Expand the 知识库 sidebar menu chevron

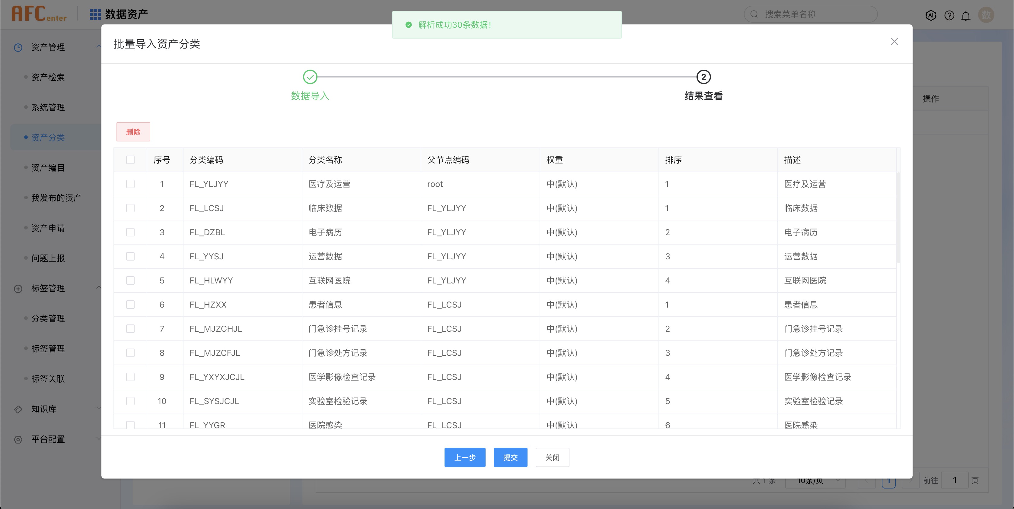coord(98,408)
